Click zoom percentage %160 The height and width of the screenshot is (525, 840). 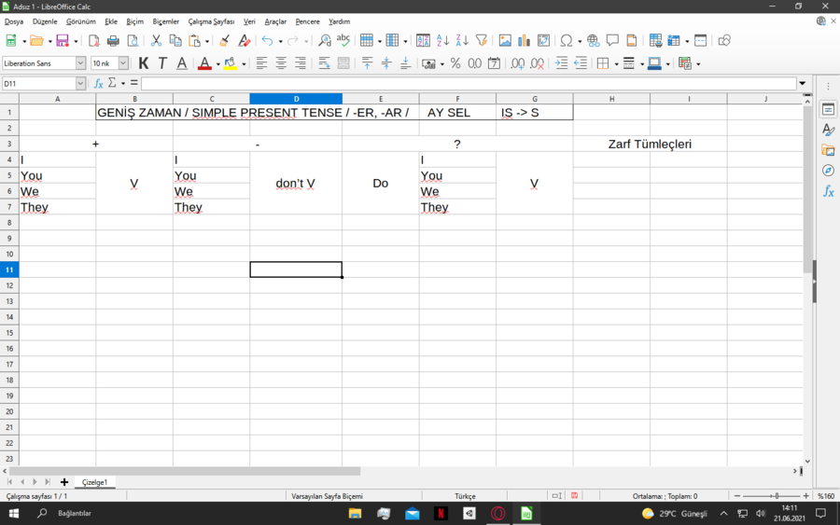[826, 496]
